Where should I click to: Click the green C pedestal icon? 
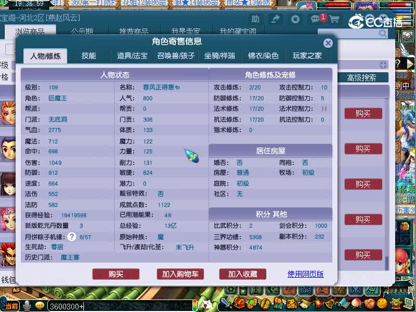(x=396, y=304)
